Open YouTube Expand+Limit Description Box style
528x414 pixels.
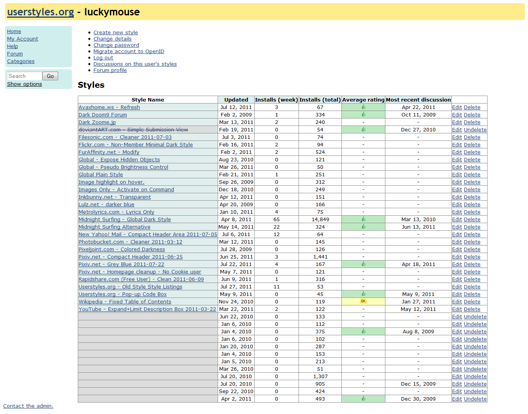147,309
